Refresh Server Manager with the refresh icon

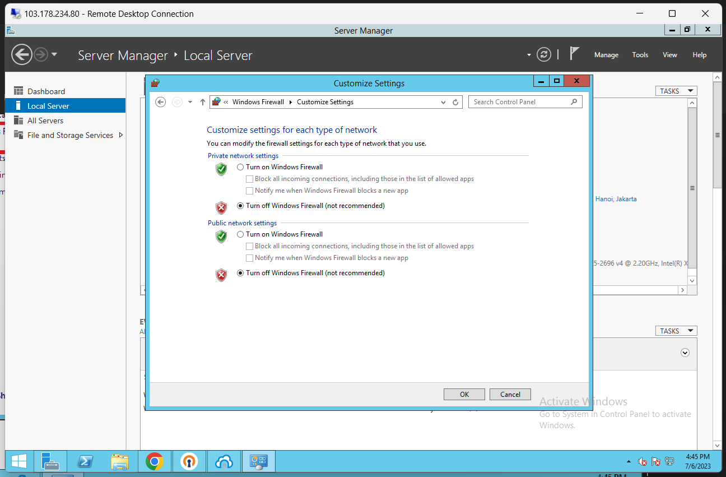pyautogui.click(x=544, y=54)
